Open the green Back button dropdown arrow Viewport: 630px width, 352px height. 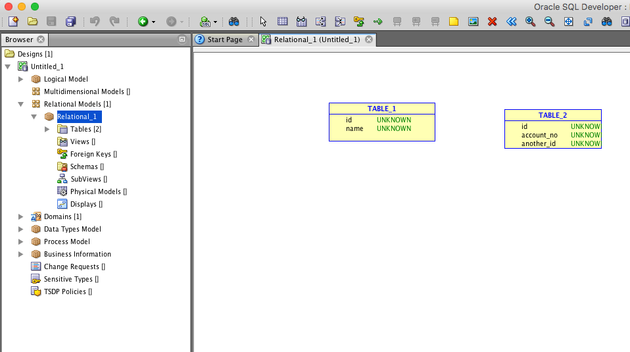(x=154, y=22)
